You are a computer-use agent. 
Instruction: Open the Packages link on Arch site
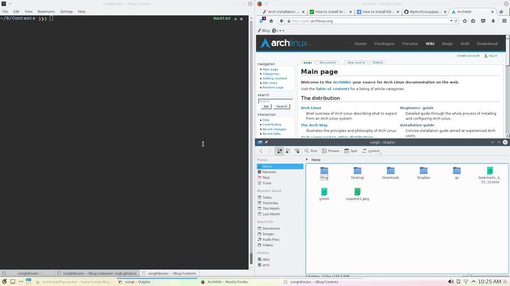tap(384, 44)
